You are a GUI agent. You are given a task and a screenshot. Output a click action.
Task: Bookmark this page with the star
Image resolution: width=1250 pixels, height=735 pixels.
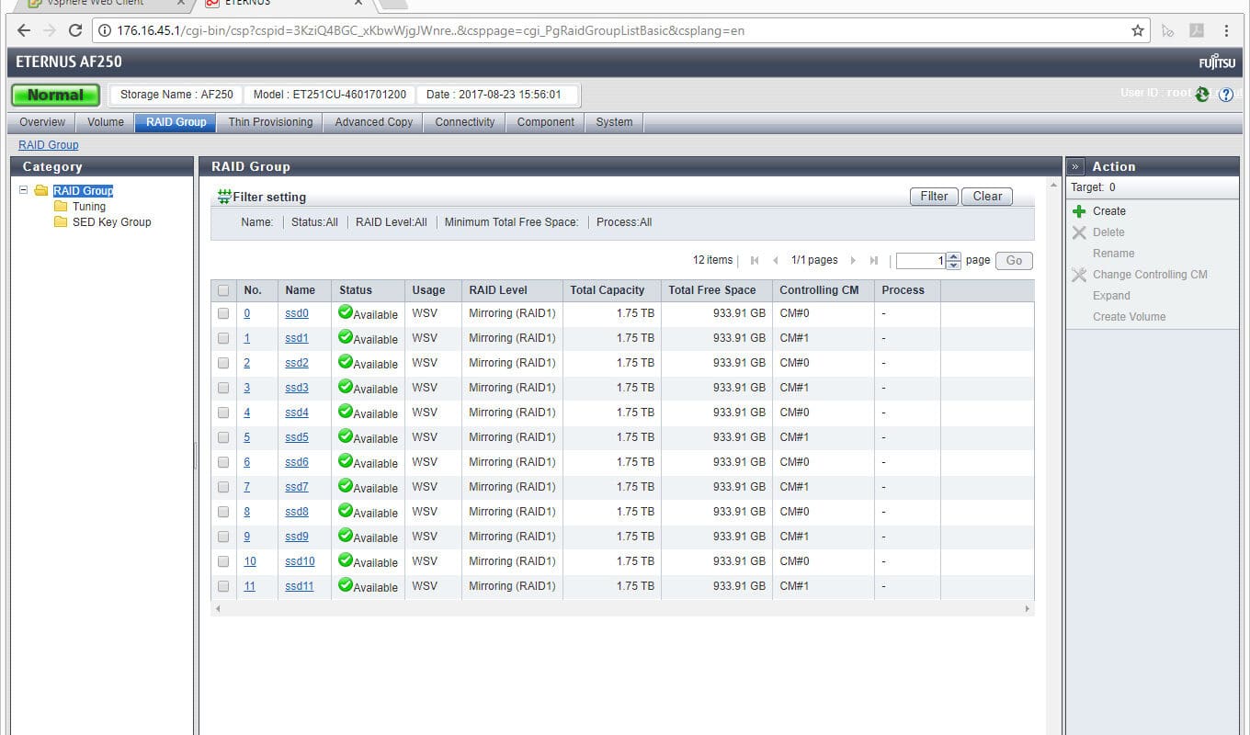1138,30
